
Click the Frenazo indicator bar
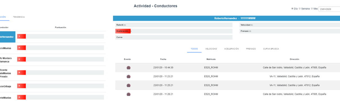point(290,31)
